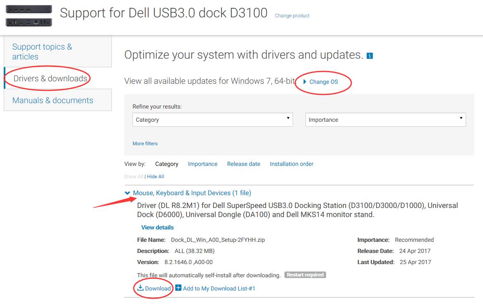Image resolution: width=483 pixels, height=307 pixels.
Task: View by Category
Action: click(x=167, y=164)
